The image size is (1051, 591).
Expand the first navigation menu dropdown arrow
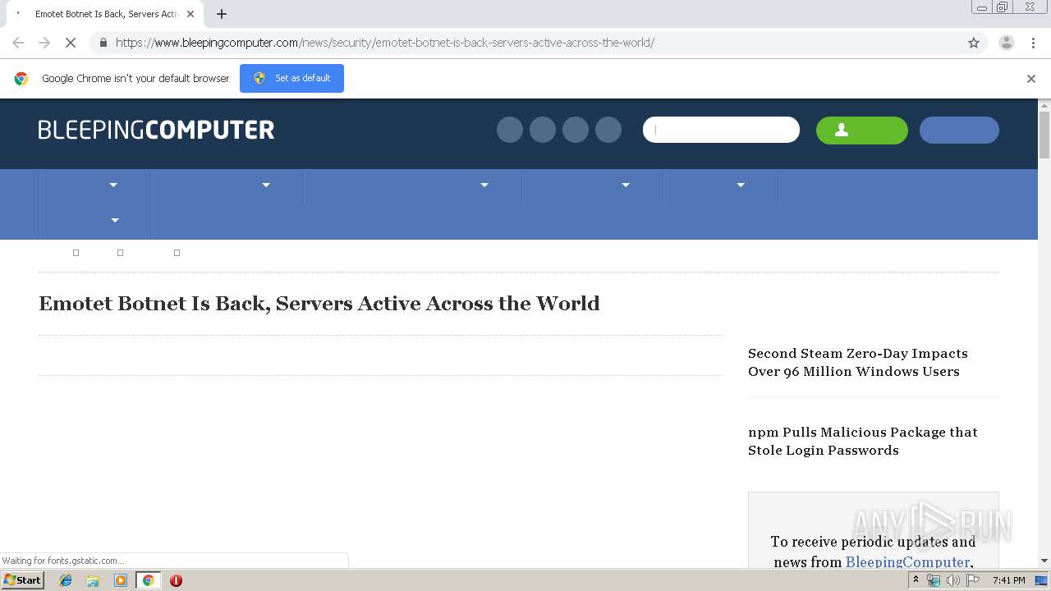click(x=113, y=185)
